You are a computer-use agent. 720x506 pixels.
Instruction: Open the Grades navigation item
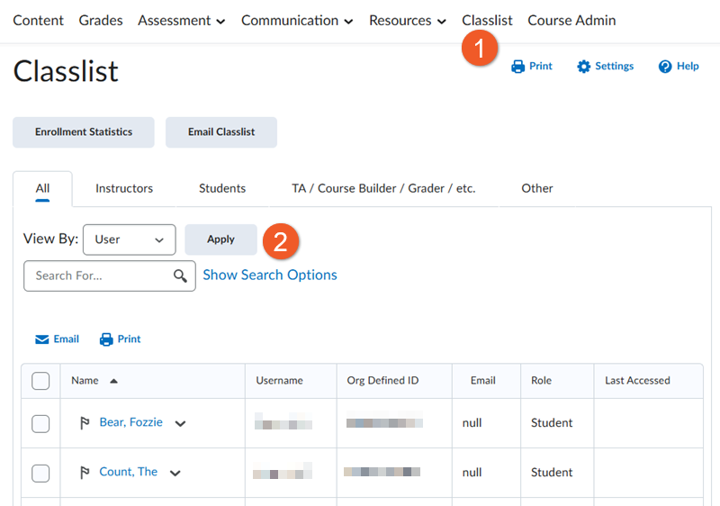click(x=101, y=20)
